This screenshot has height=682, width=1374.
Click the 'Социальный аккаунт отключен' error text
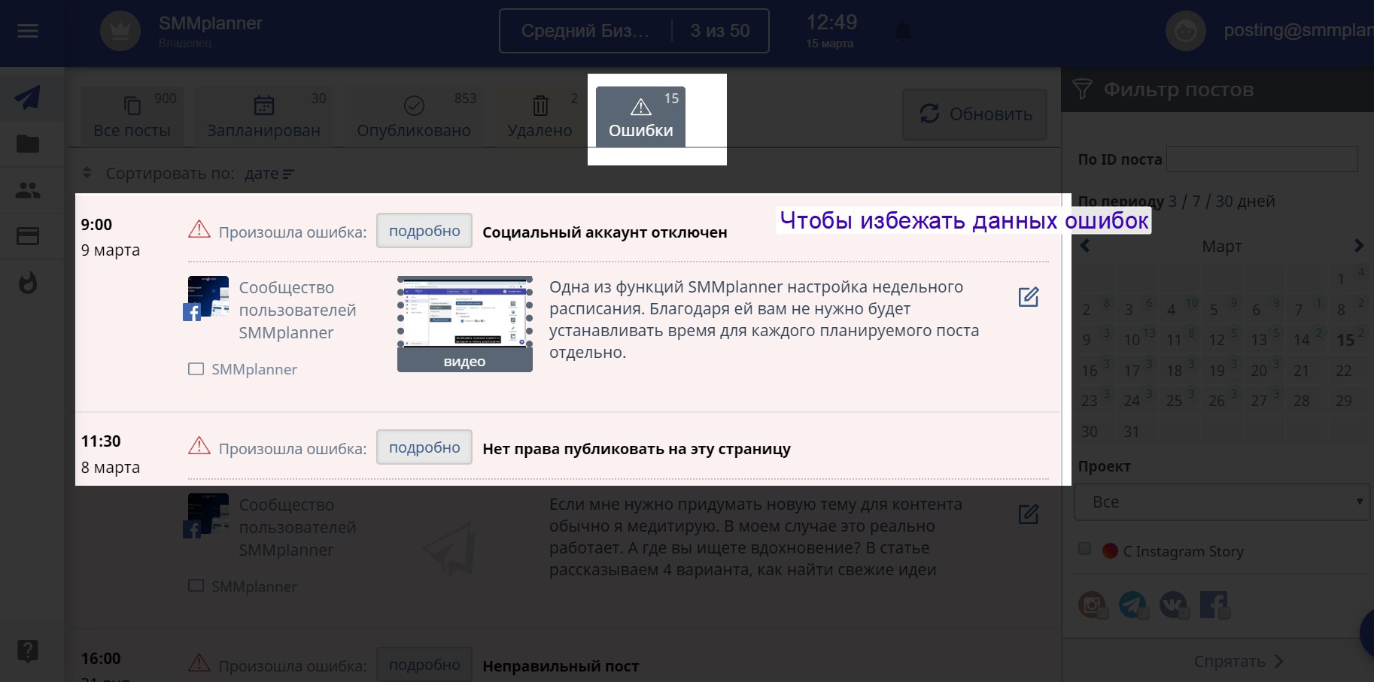605,232
